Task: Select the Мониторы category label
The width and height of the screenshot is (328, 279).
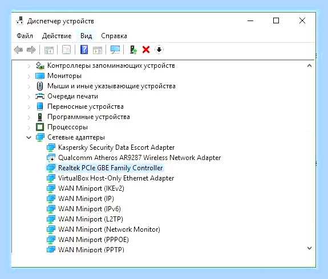Action: pyautogui.click(x=64, y=76)
